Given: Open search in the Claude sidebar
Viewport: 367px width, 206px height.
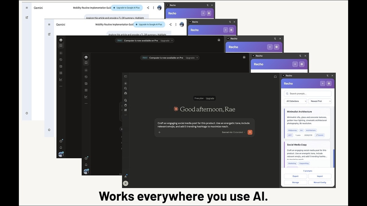Looking at the screenshot, I should (x=126, y=88).
